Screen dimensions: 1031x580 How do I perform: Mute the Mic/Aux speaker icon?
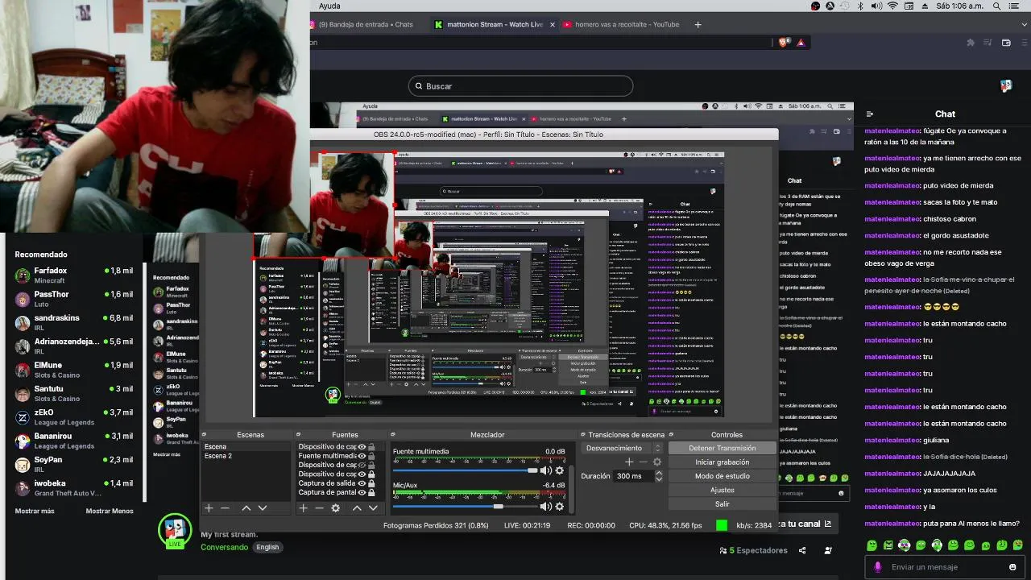pyautogui.click(x=545, y=506)
